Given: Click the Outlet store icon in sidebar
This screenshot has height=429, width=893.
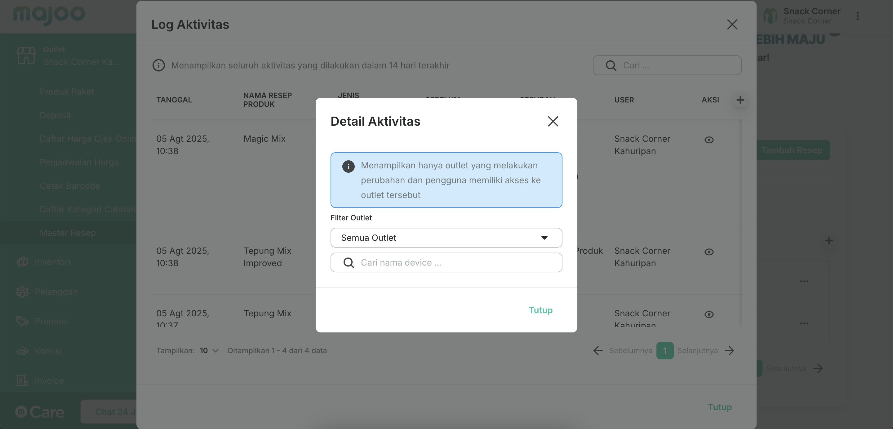Looking at the screenshot, I should tap(26, 56).
